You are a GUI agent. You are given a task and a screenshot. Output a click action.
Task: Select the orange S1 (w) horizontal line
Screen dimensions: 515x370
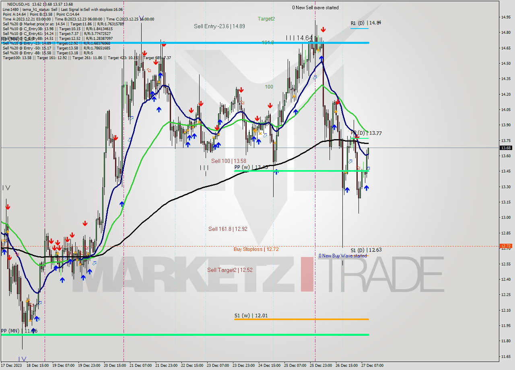(x=301, y=319)
